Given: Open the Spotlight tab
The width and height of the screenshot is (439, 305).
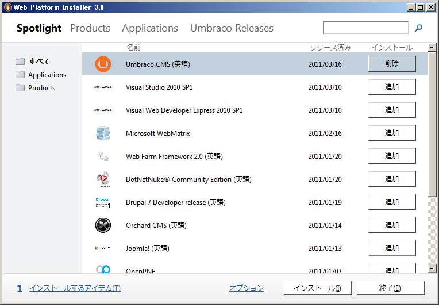Looking at the screenshot, I should 39,28.
